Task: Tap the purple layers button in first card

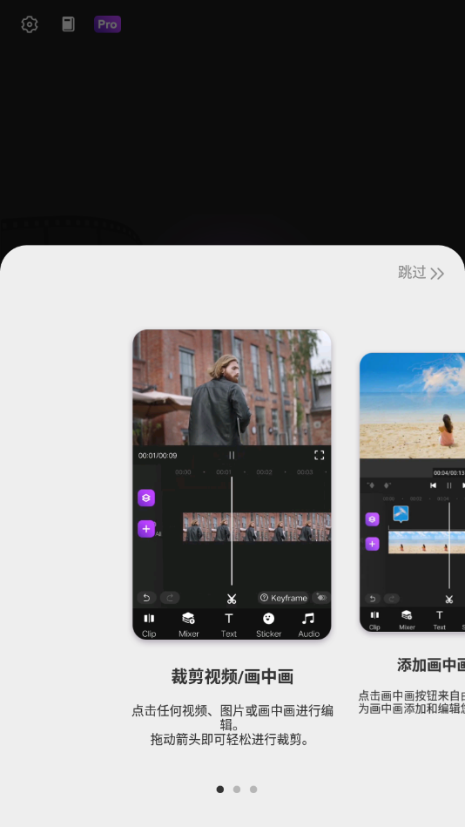Action: pos(146,498)
